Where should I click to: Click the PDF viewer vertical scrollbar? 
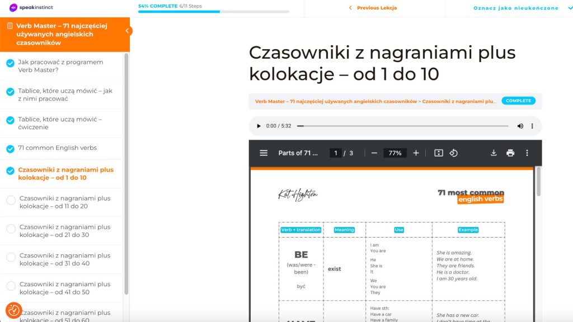(x=538, y=182)
